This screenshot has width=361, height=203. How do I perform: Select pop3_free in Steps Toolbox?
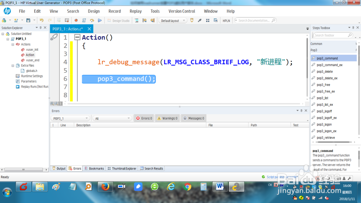tap(323, 85)
